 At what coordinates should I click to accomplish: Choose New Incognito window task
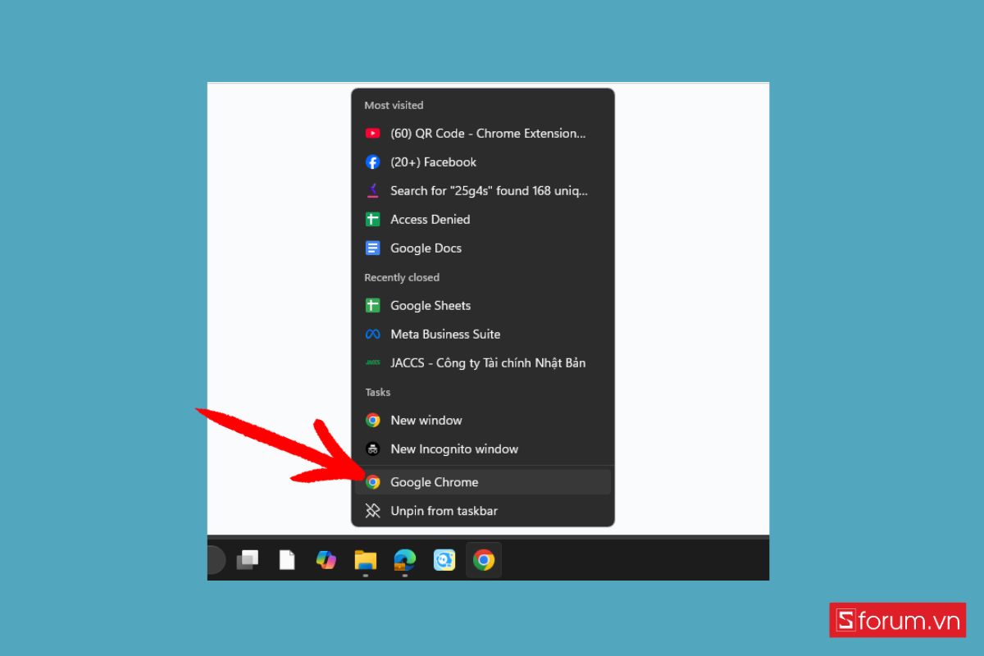click(482, 449)
